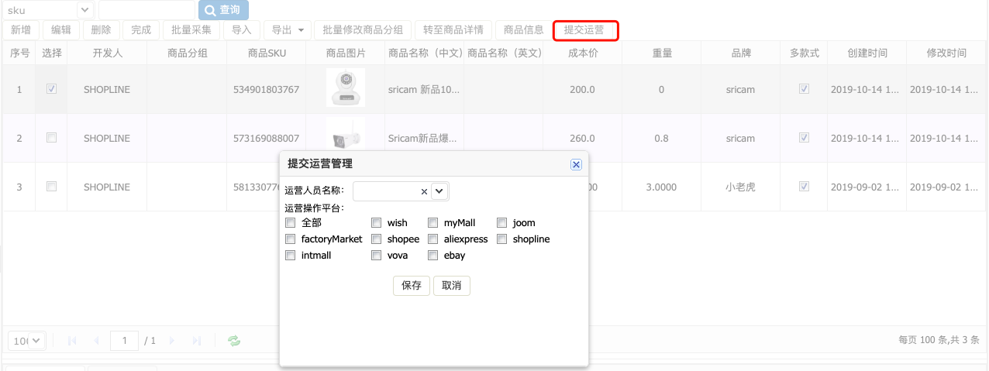
Task: Refresh the table with green icon
Action: point(233,341)
